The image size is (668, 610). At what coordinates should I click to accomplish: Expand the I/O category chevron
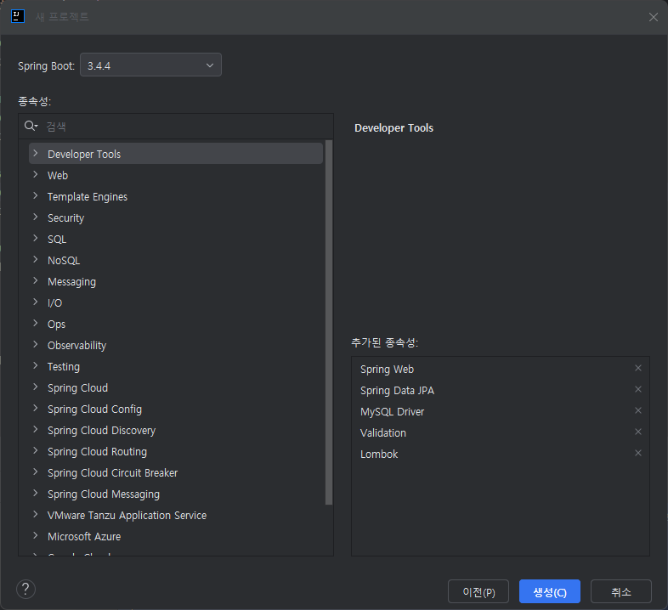tap(36, 302)
